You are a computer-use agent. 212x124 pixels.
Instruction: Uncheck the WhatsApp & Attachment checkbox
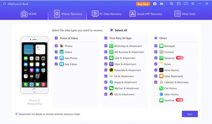(x=106, y=46)
